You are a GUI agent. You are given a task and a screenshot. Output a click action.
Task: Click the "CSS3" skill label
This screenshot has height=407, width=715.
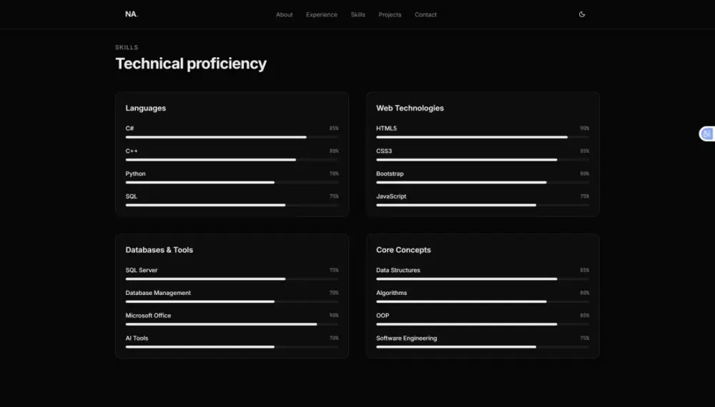[384, 151]
